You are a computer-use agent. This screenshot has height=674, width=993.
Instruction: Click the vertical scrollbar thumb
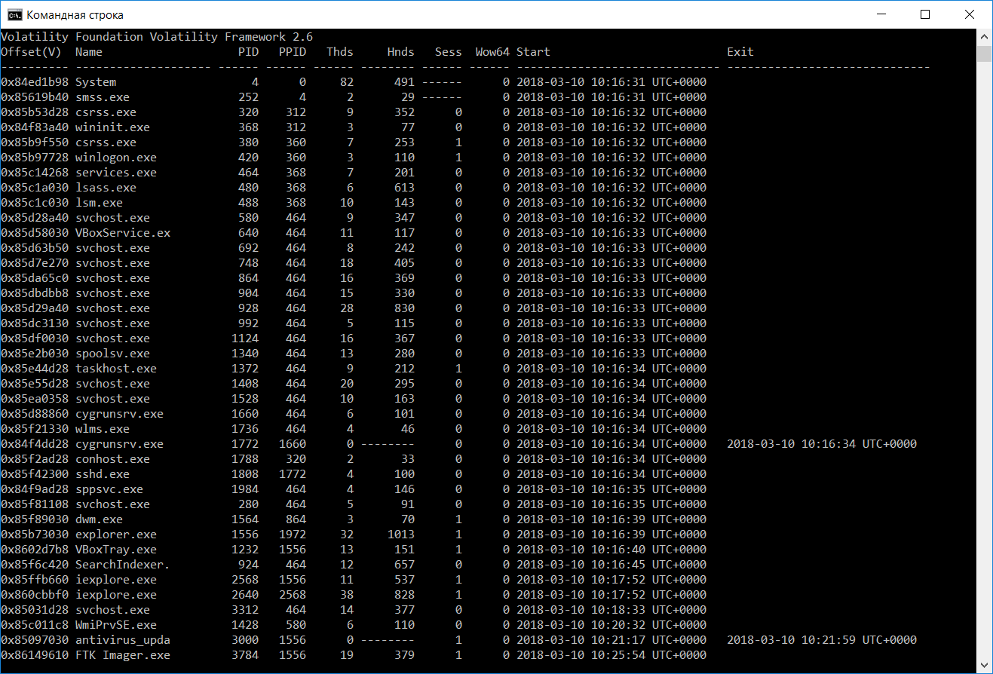[984, 54]
